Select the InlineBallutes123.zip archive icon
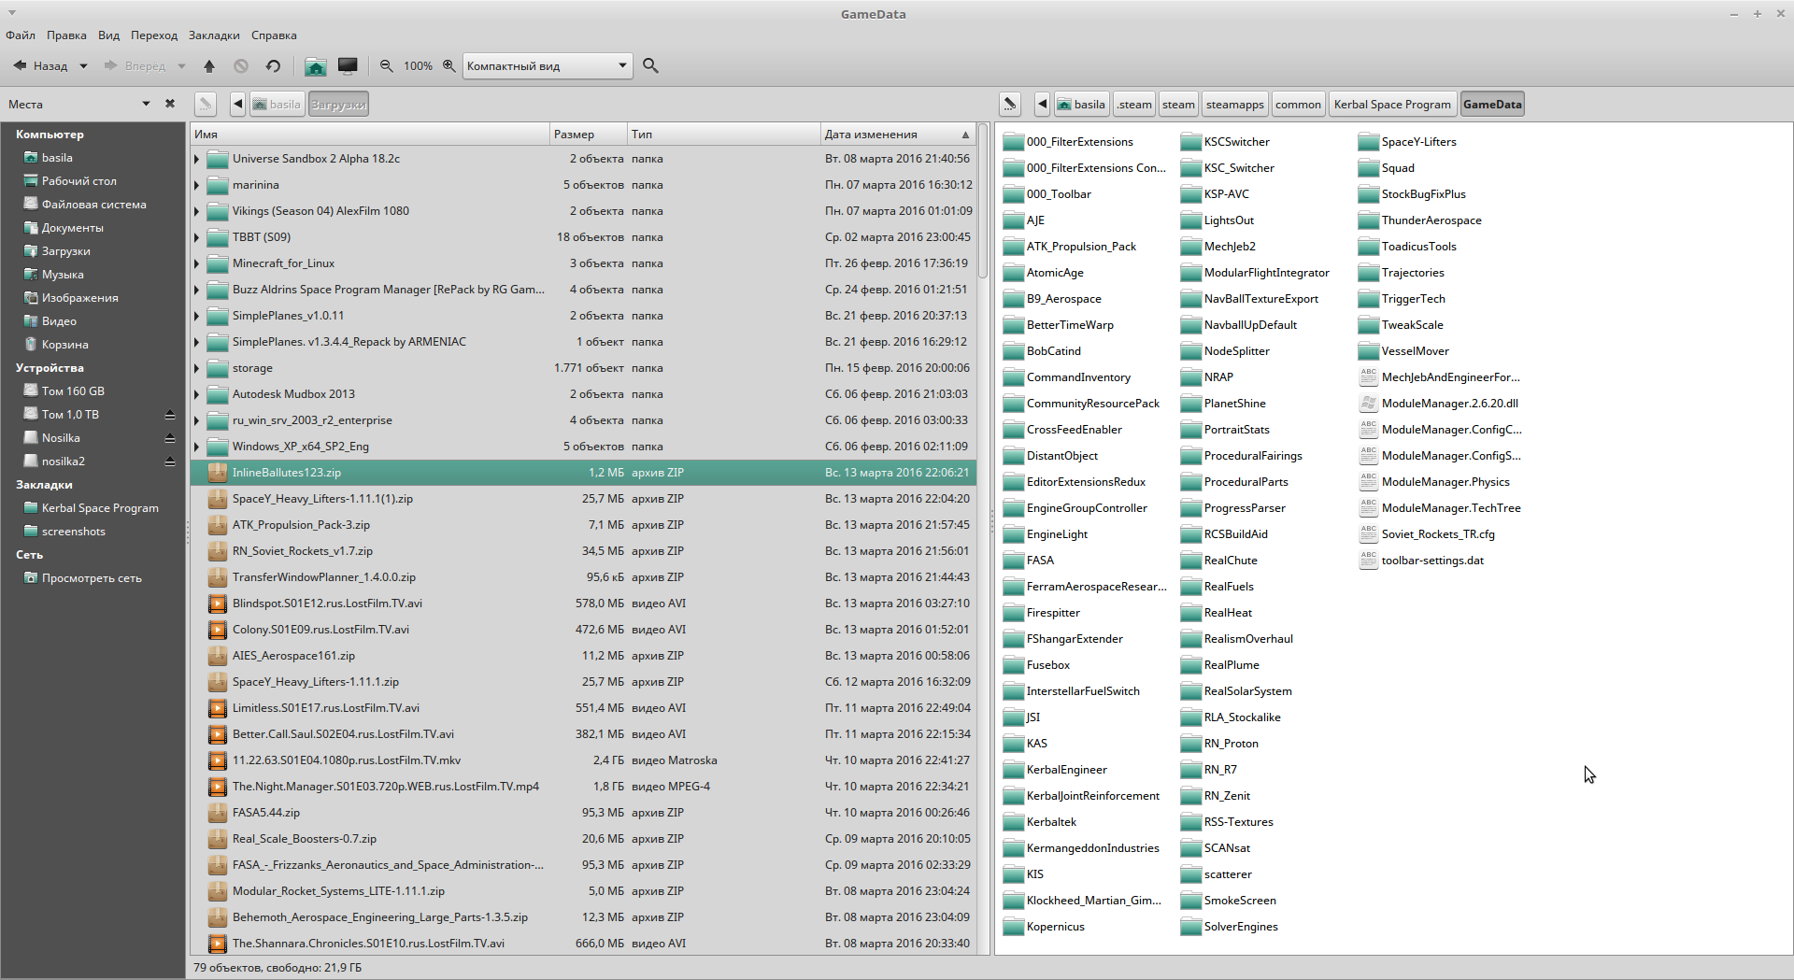The width and height of the screenshot is (1794, 980). pos(218,473)
